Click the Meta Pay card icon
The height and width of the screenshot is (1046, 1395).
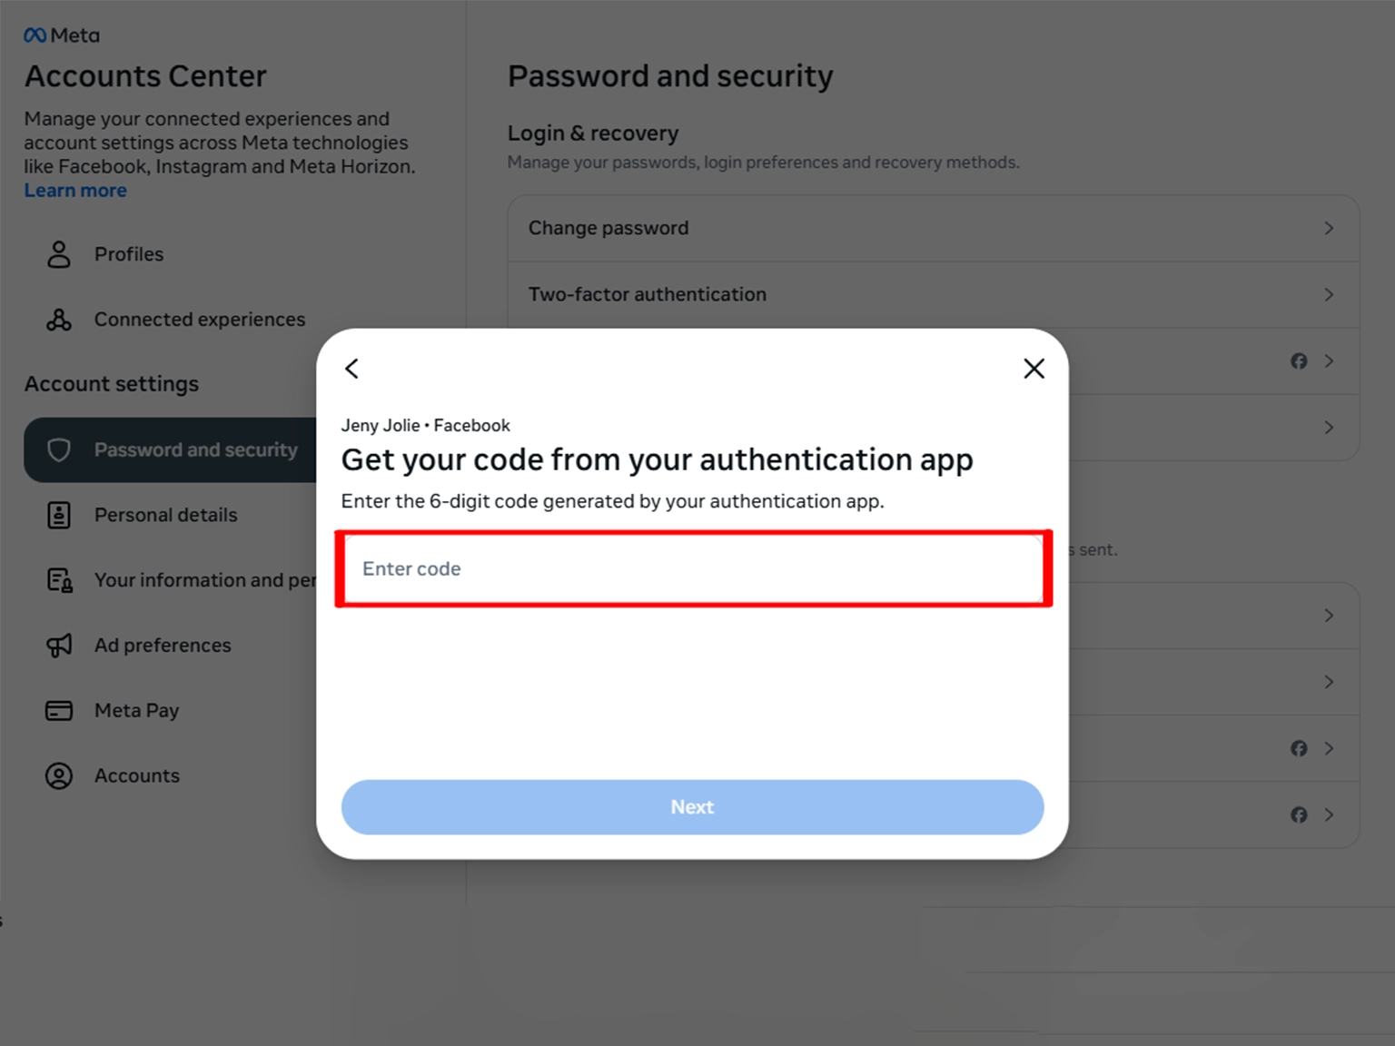[x=59, y=711]
